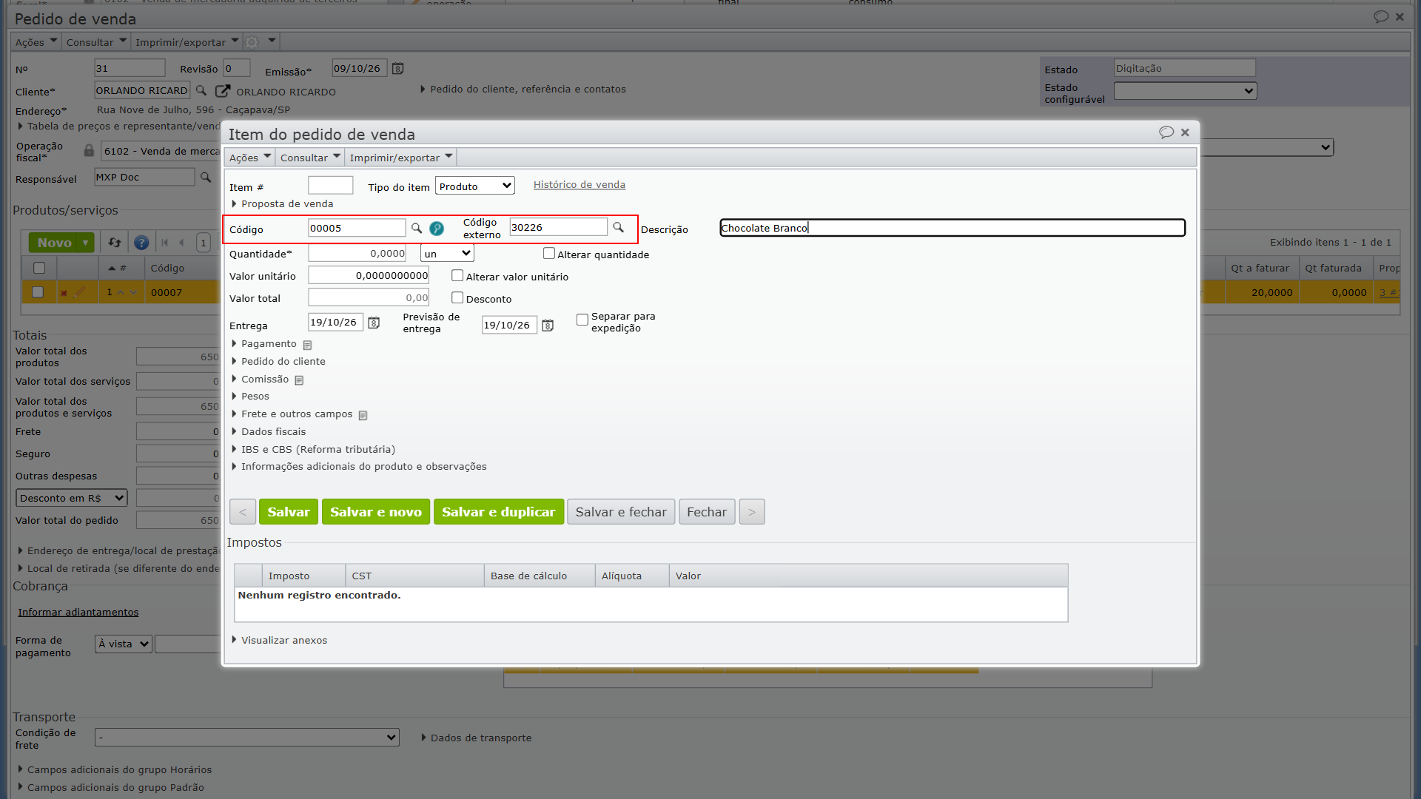Viewport: 1421px width, 799px height.
Task: Toggle the header select-all checkbox in products grid
Action: point(39,268)
